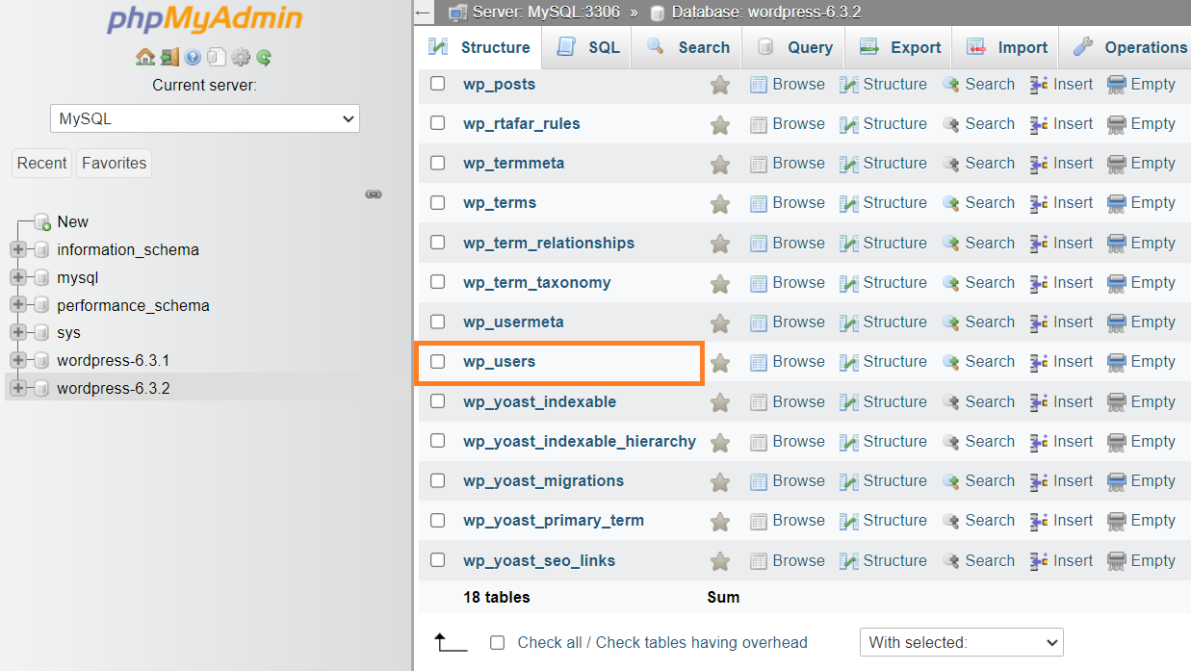Log out using the exit door icon
1191x671 pixels.
[x=170, y=57]
